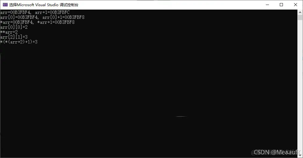This screenshot has height=158, width=303.
Task: Click the *arr+1=00B3FBF8 output text
Action: point(56,22)
